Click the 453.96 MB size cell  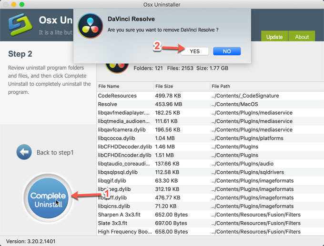click(x=169, y=104)
